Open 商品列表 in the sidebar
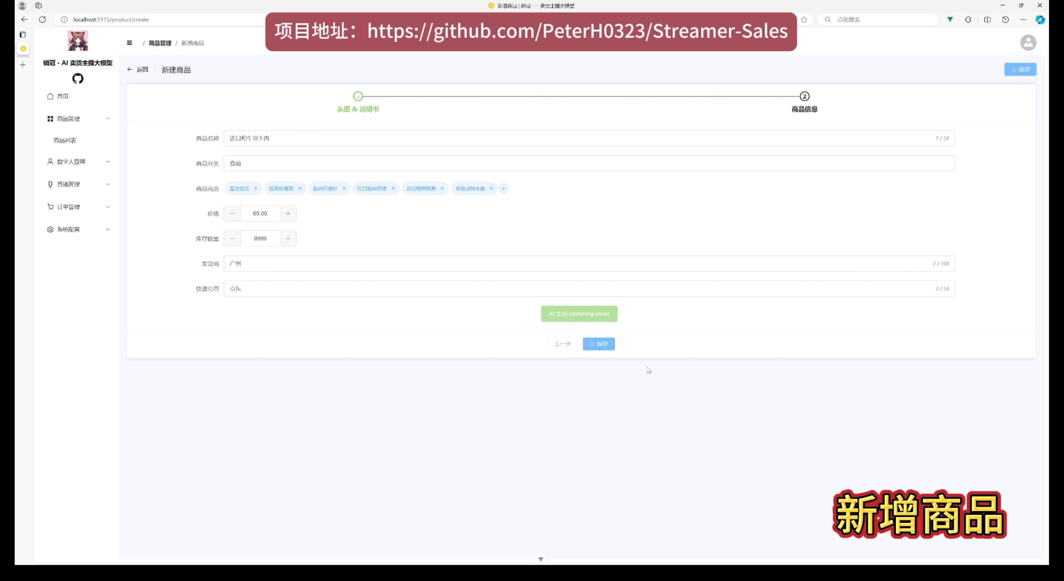The height and width of the screenshot is (581, 1064). [65, 140]
